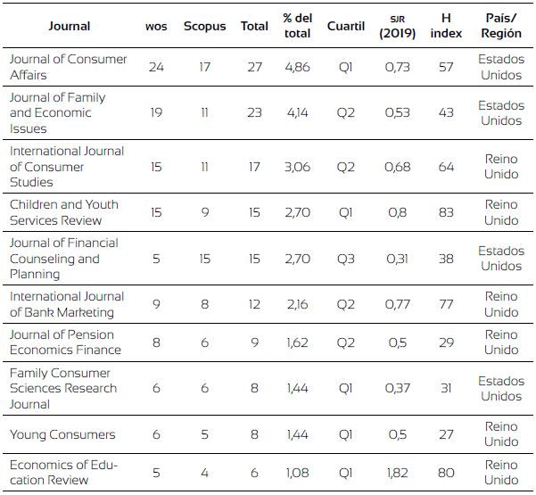Click the Q3 quartile cell
This screenshot has height=495, width=536.
346,259
